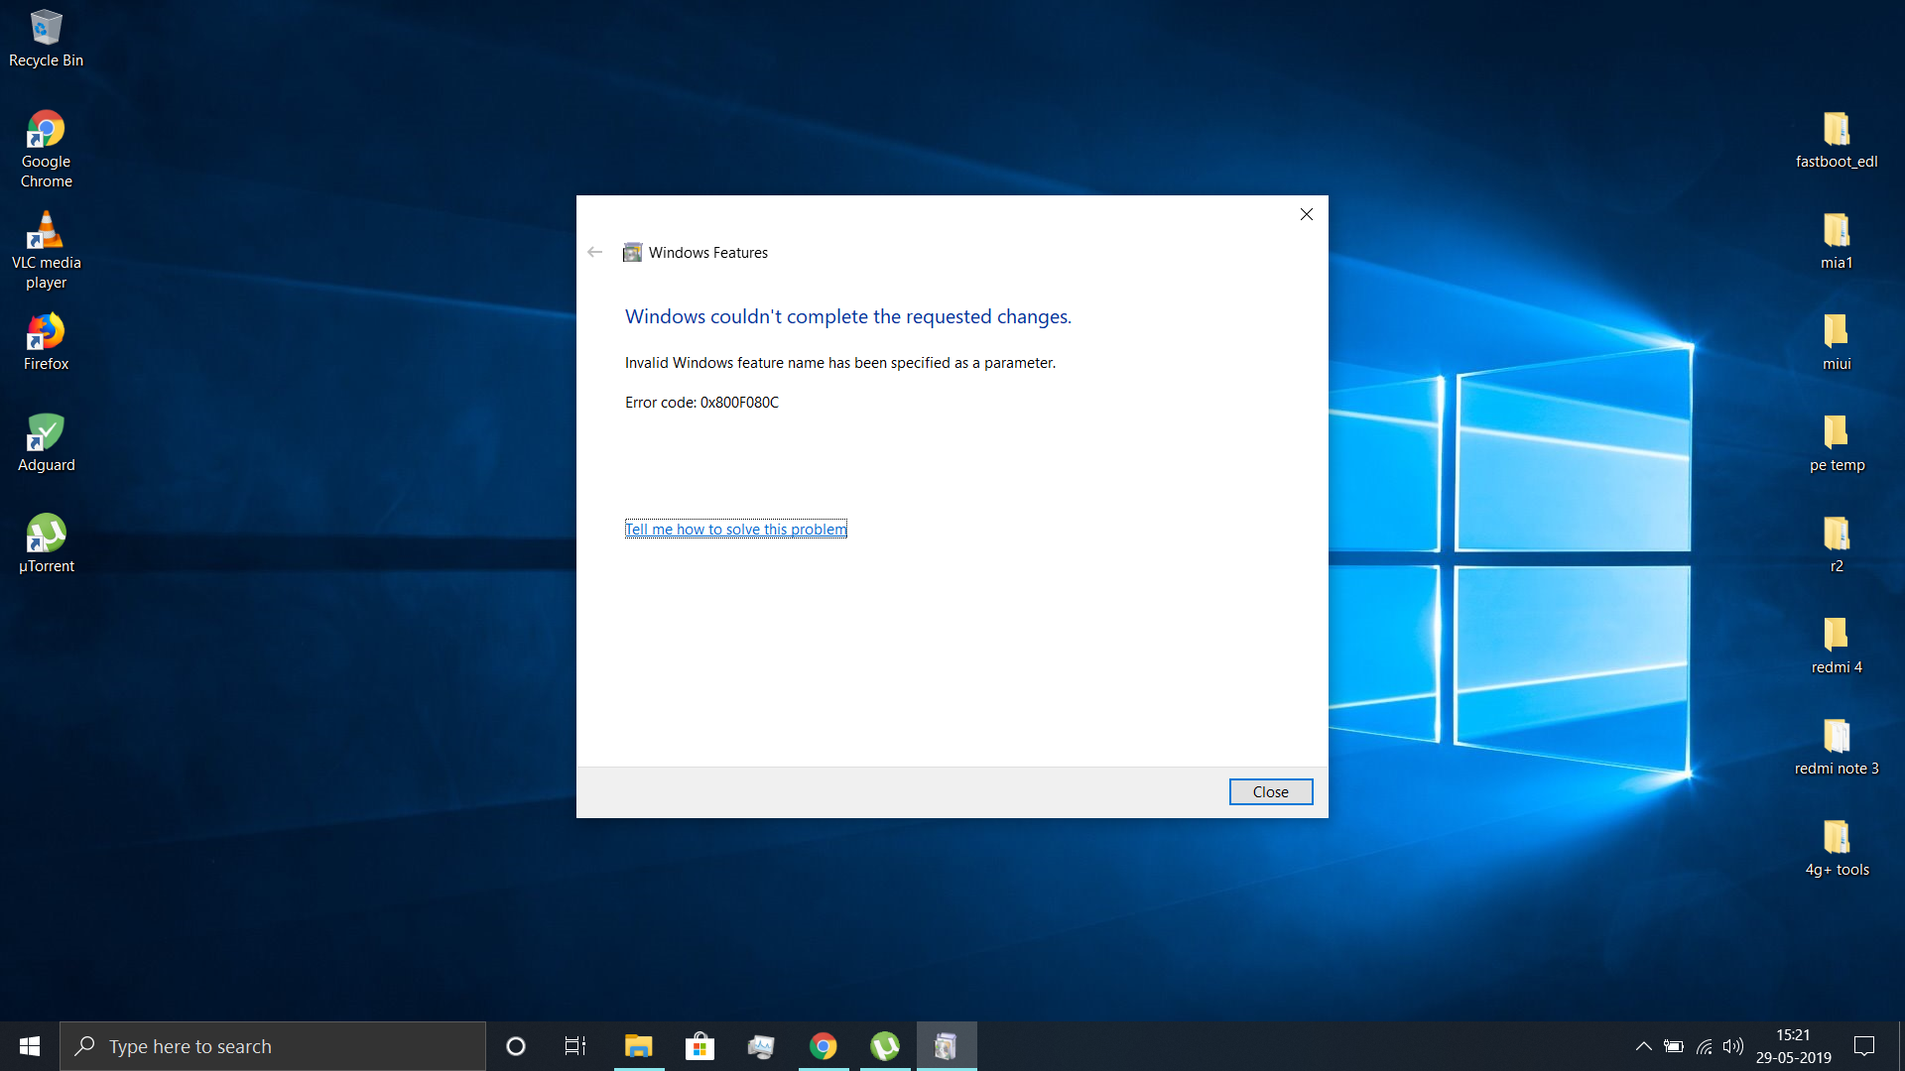Open the volume control in tray
This screenshot has width=1905, height=1071.
(x=1732, y=1046)
